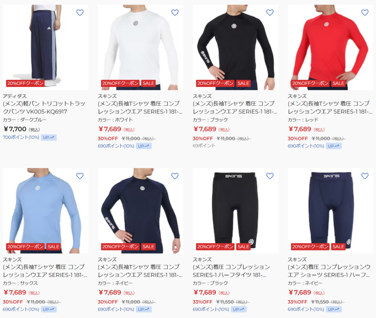Click heart icon on white Skins long-sleeve shirt
Viewport: 376px width, 318px height.
pyautogui.click(x=175, y=12)
